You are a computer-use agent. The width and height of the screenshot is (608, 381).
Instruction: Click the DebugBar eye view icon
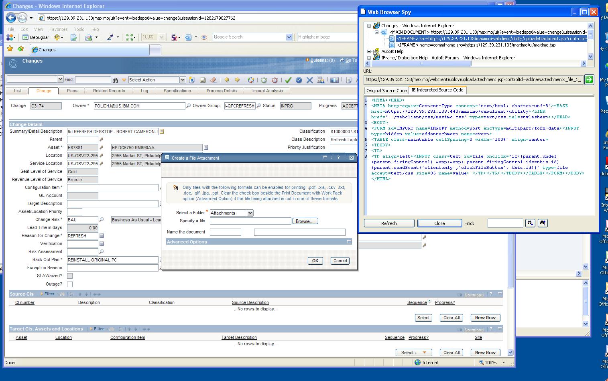click(204, 37)
